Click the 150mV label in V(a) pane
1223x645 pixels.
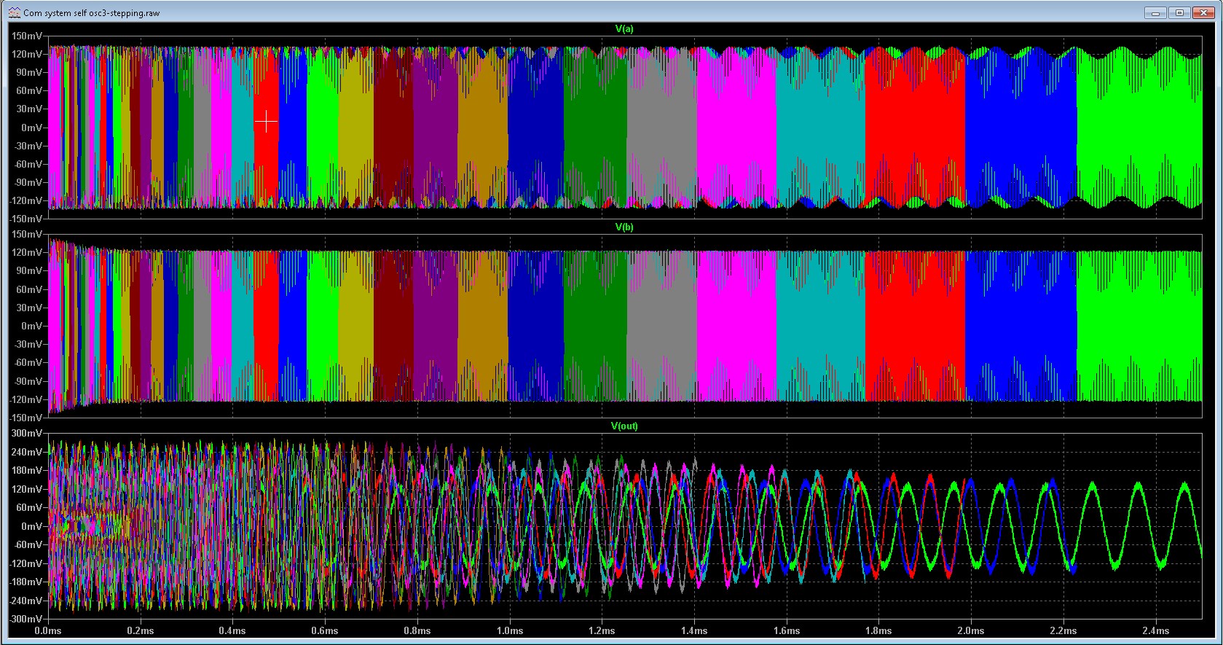coord(28,36)
